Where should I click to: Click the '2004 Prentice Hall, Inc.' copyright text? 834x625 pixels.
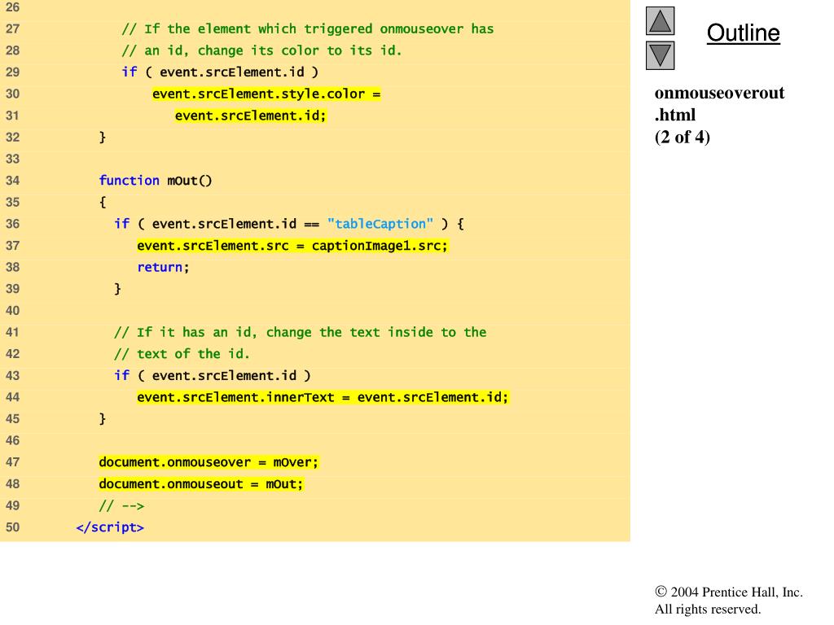(729, 592)
